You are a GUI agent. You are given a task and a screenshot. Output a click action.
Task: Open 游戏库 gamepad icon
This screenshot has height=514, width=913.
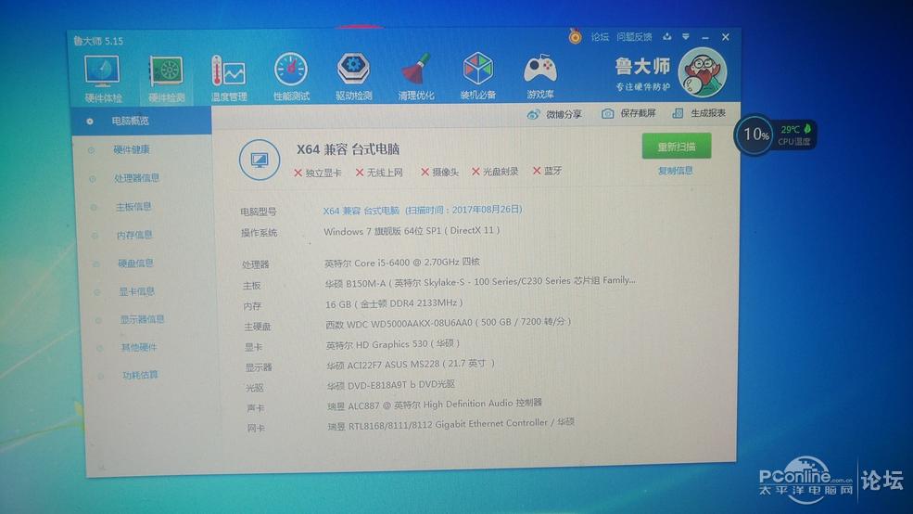(540, 76)
